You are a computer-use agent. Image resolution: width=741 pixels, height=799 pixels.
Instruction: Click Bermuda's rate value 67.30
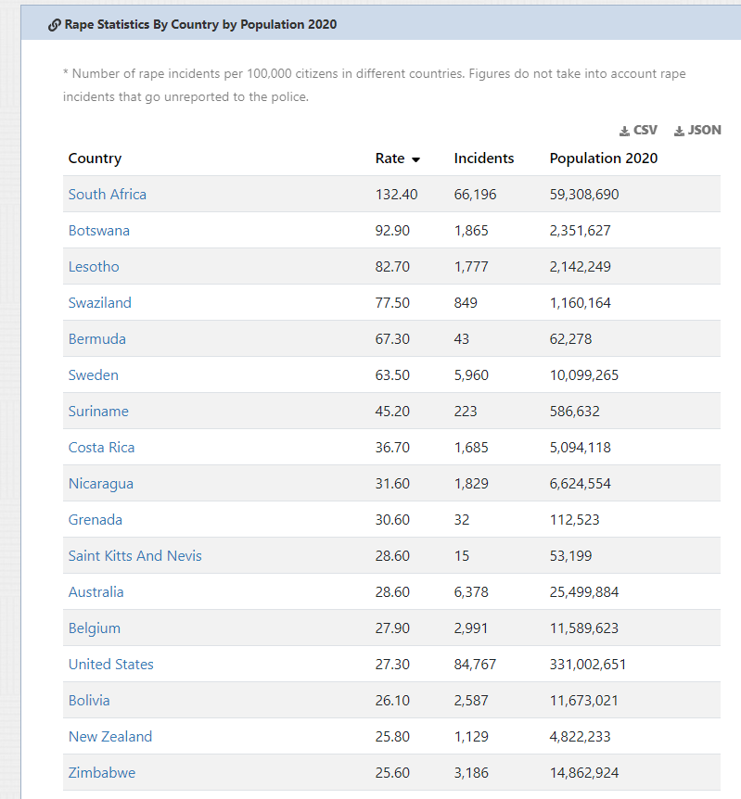pos(392,339)
